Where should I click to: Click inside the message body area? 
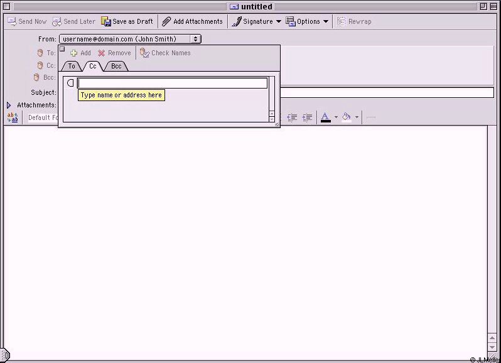(245, 243)
